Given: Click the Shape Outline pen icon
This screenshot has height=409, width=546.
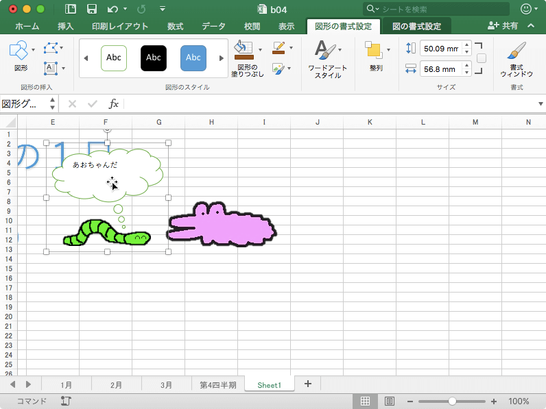Looking at the screenshot, I should [x=278, y=48].
